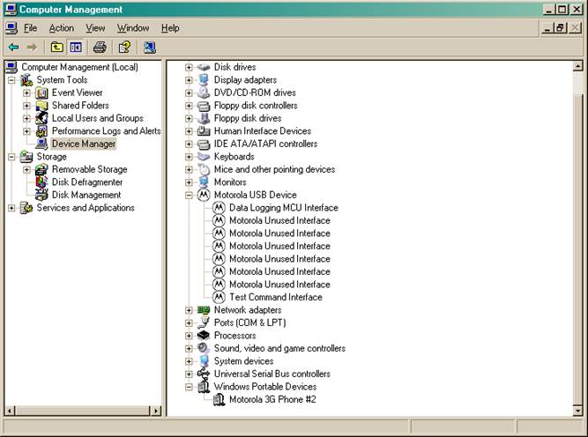Click the Back arrow toolbar button

point(14,48)
